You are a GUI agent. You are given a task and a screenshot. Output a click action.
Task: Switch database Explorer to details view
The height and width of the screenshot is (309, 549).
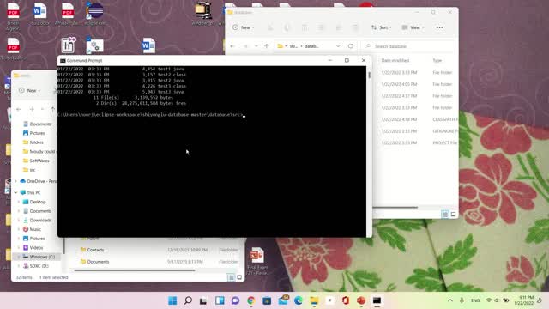point(445,214)
